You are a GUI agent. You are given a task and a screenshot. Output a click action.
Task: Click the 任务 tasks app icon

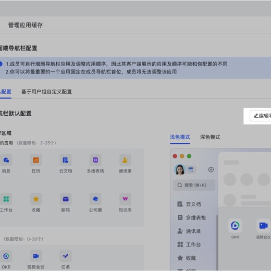[x=66, y=256]
